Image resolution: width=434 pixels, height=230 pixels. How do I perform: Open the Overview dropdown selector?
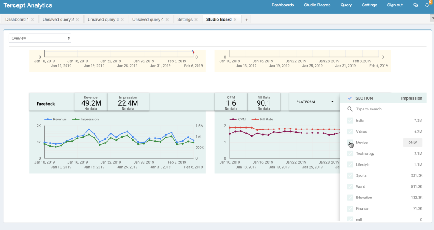pyautogui.click(x=40, y=38)
